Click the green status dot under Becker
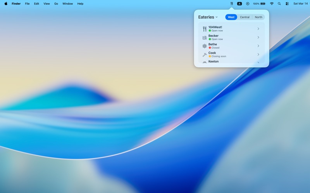This screenshot has width=310, height=193. coord(210,39)
